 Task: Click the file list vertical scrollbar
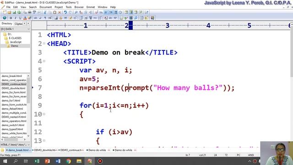(28, 106)
